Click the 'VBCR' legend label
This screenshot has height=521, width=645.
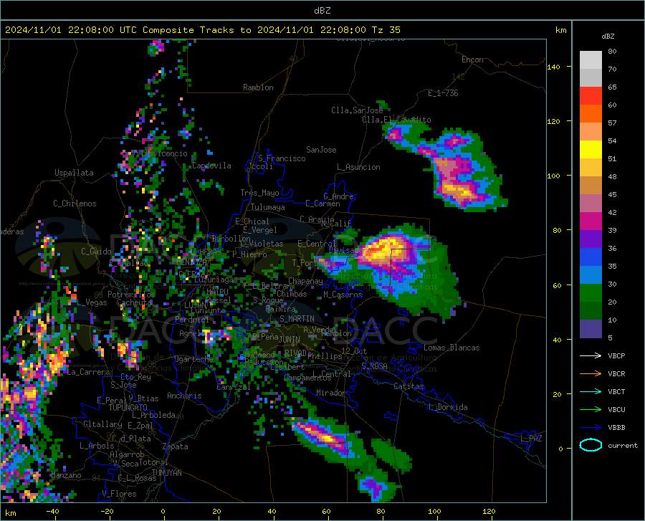pos(616,374)
